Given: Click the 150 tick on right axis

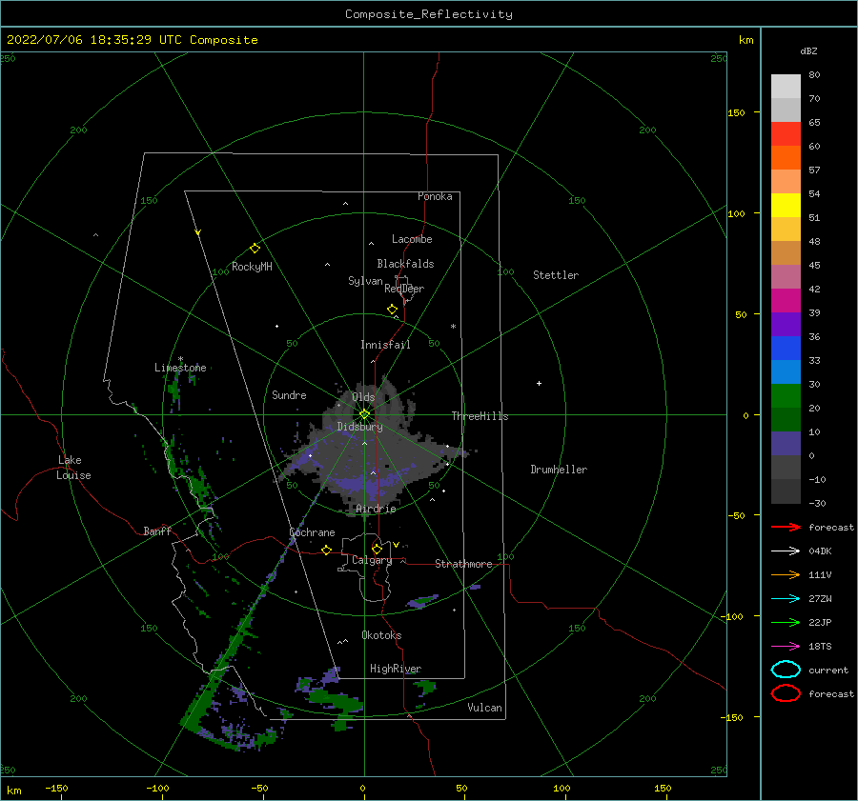Looking at the screenshot, I should pyautogui.click(x=736, y=112).
